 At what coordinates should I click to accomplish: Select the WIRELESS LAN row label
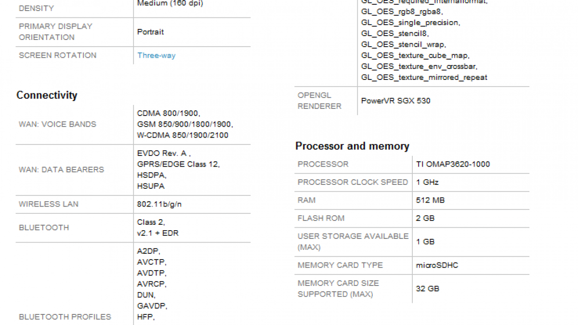[x=49, y=204]
